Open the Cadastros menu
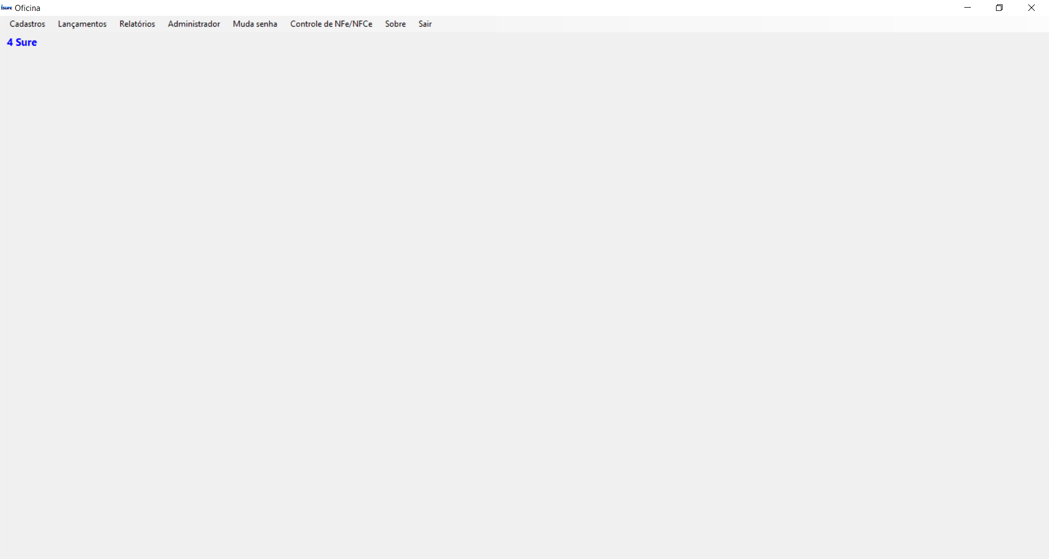Viewport: 1049px width, 559px height. tap(27, 24)
